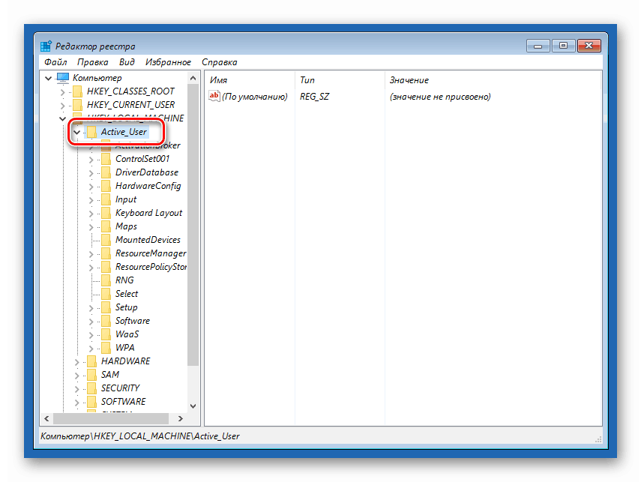This screenshot has height=482, width=641.
Task: Click the WaaS folder icon
Action: [106, 334]
